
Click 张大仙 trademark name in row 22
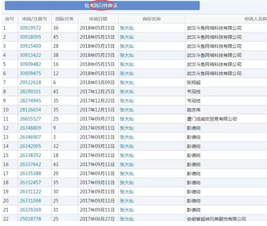click(127, 219)
